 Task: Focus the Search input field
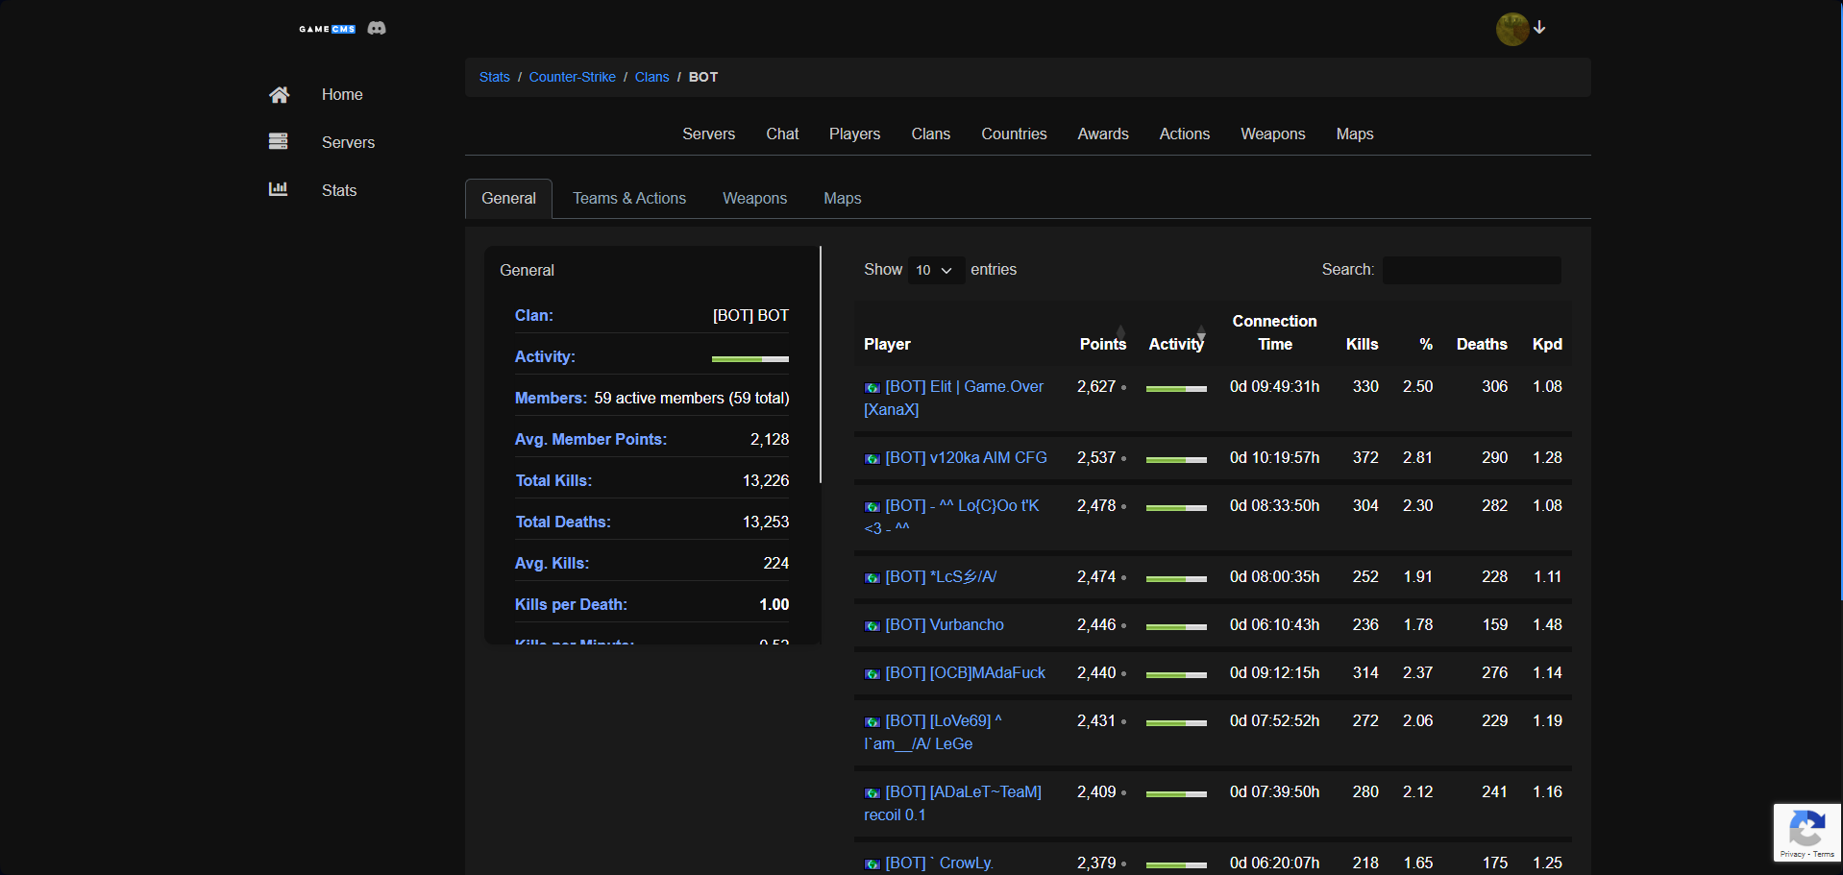1472,270
